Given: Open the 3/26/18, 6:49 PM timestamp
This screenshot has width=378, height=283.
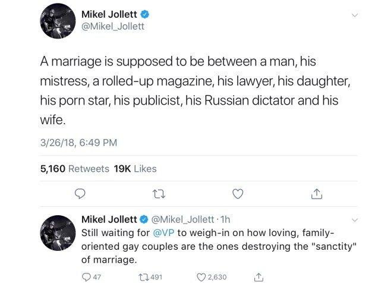Looking at the screenshot, I should (78, 142).
